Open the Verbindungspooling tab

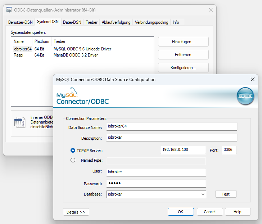(x=152, y=22)
